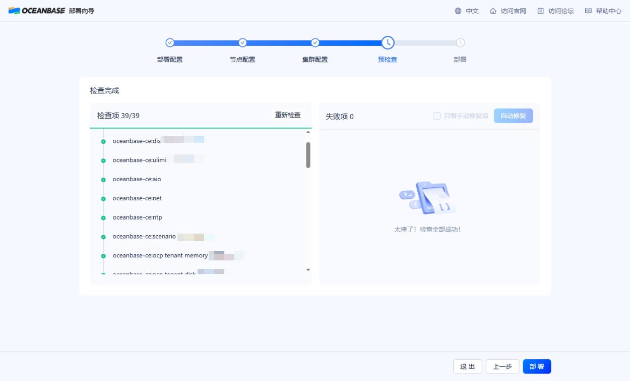Click the 上一步 button
The image size is (630, 381).
[502, 366]
